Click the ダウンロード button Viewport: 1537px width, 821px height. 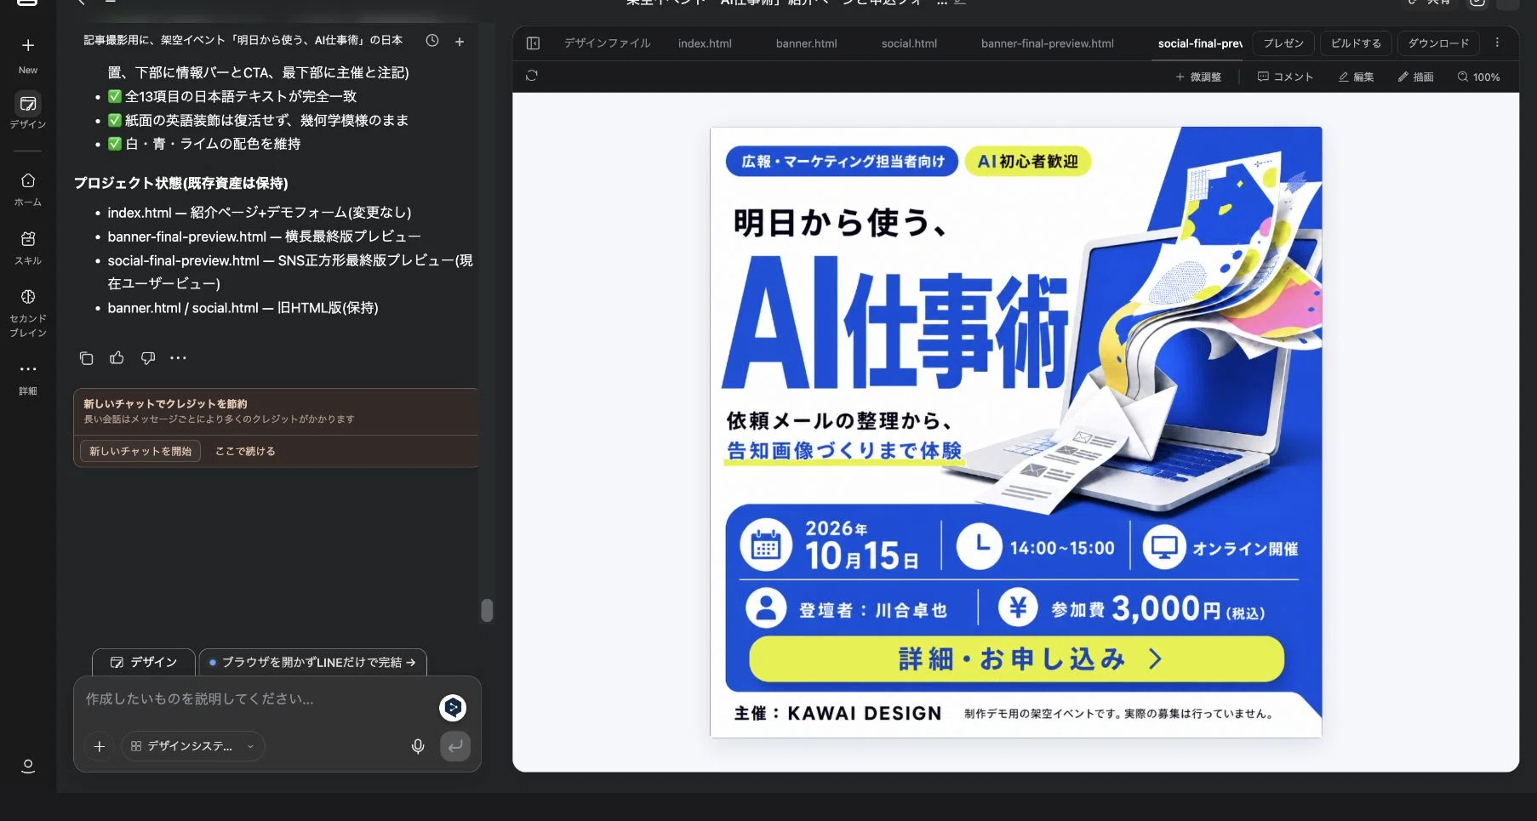[1438, 43]
